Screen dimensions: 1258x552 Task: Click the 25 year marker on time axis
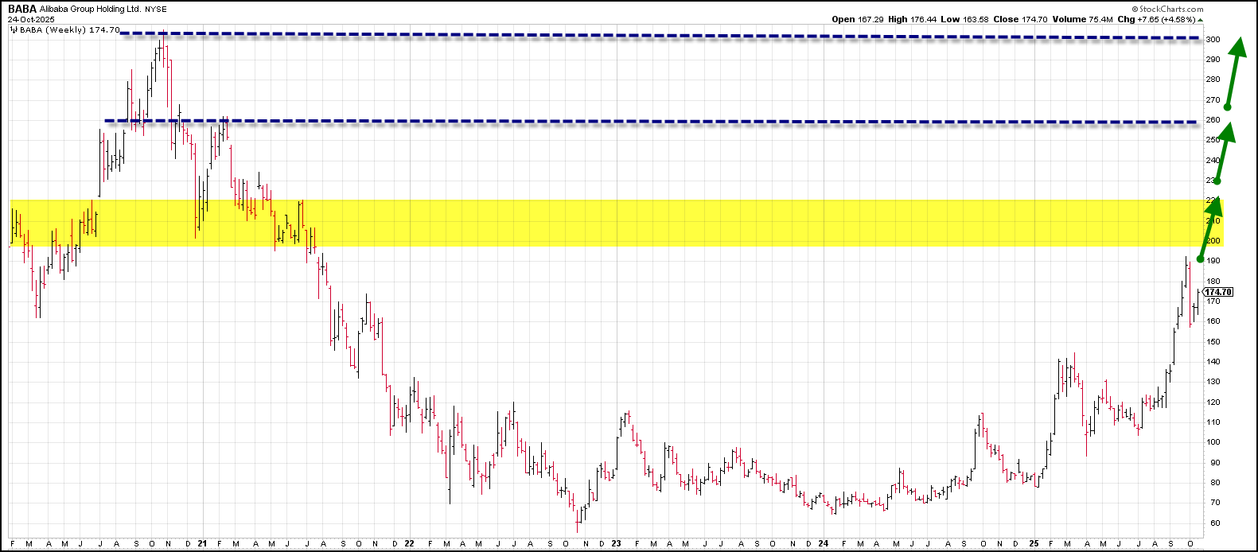coord(1033,544)
